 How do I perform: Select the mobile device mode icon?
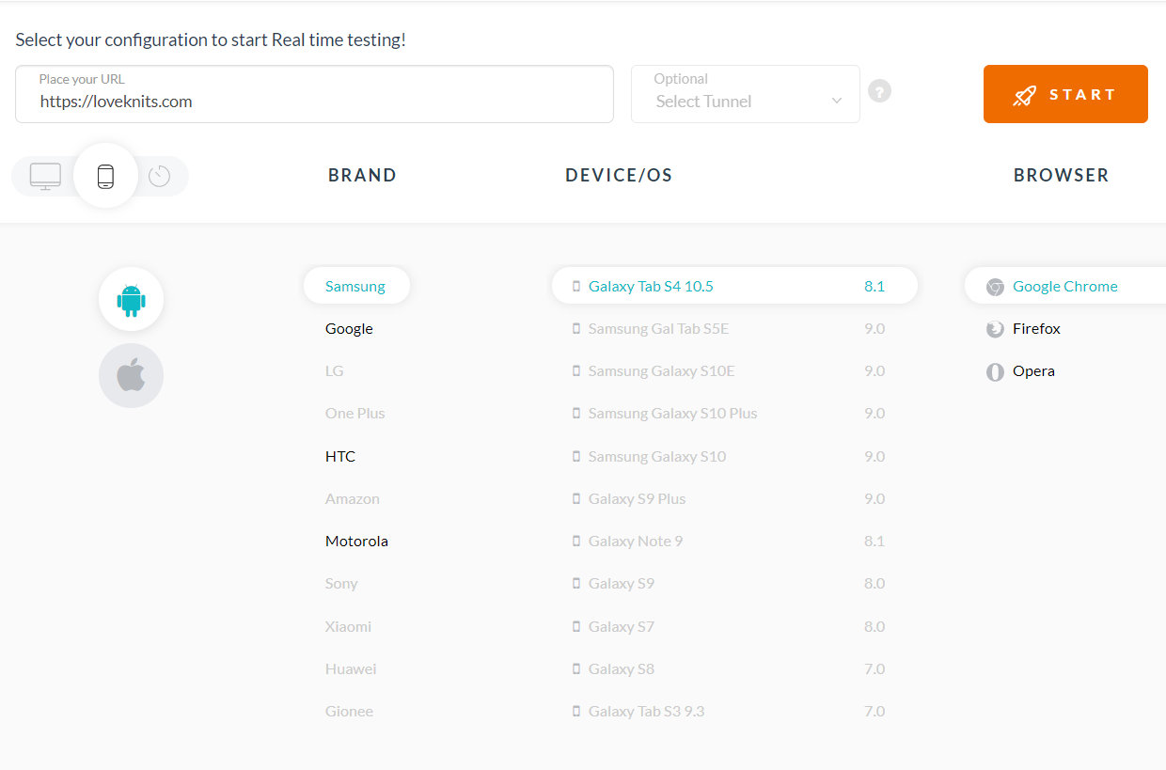coord(105,176)
